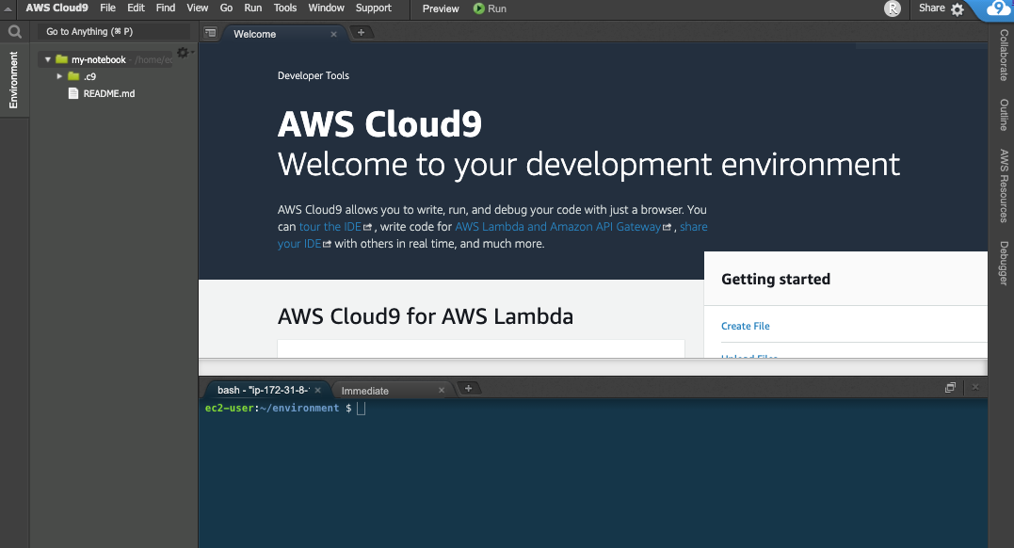Switch to the Immediate tab

pyautogui.click(x=364, y=391)
